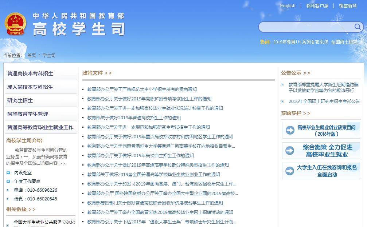Open 普通高校本专科招生 menu item
Screen dimensions: 367x227
30,73
